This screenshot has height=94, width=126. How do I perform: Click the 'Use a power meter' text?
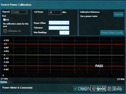pos(89,16)
